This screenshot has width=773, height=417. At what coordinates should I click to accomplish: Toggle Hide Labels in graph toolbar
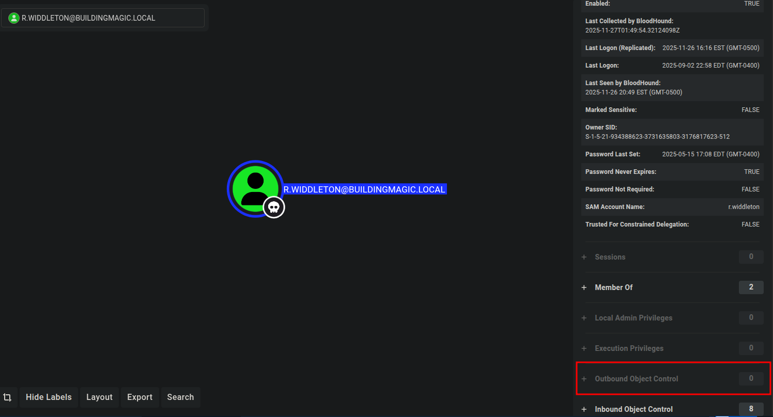coord(49,397)
